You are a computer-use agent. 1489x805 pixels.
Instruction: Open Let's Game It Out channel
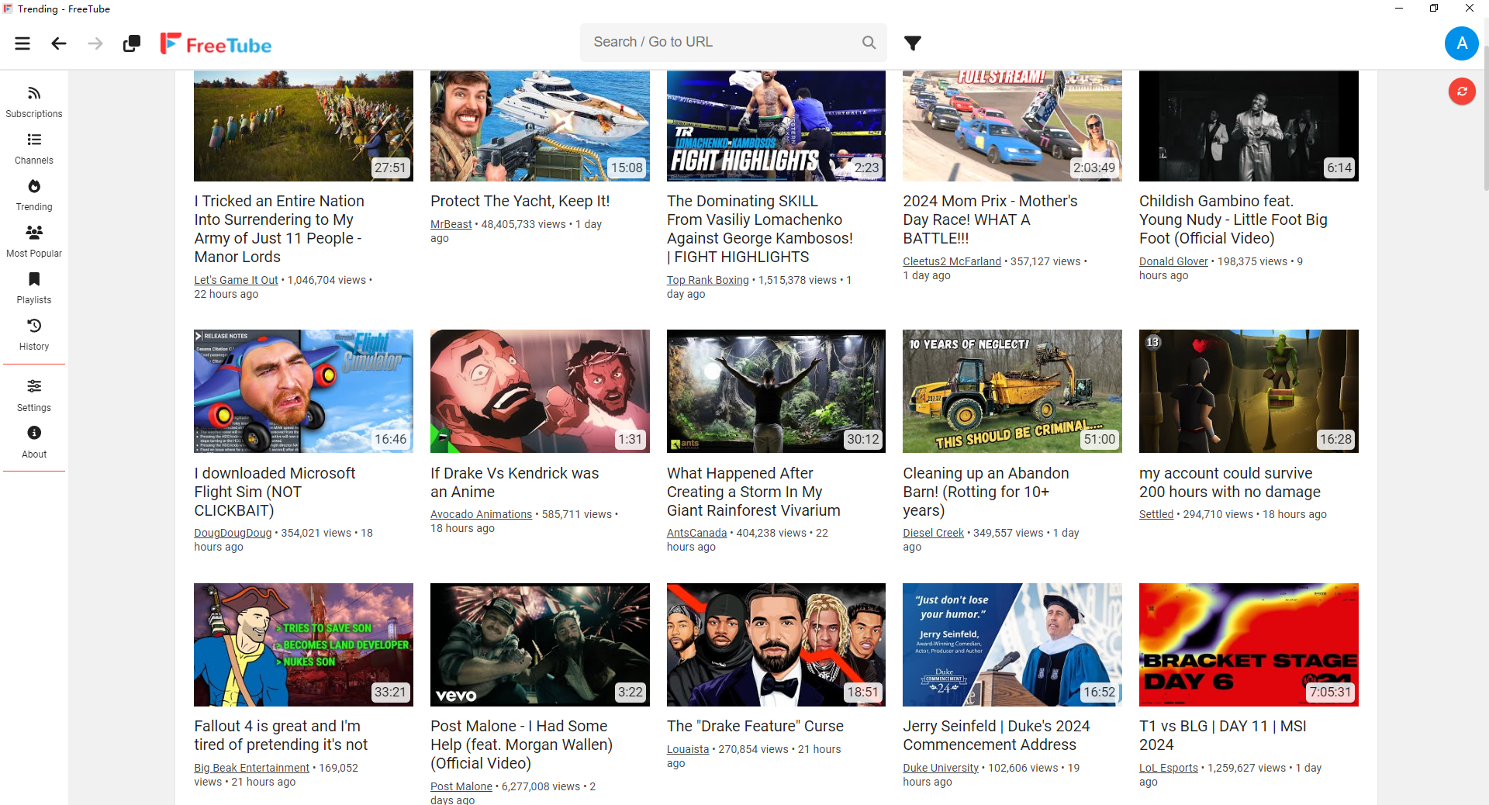click(x=236, y=280)
